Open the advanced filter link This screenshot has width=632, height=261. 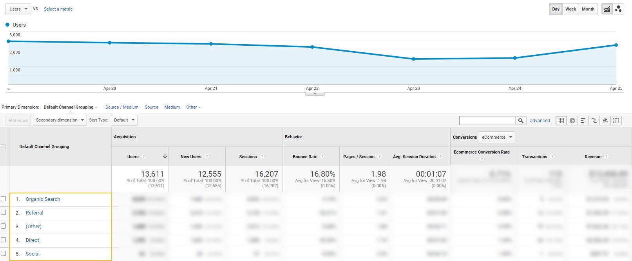point(540,121)
